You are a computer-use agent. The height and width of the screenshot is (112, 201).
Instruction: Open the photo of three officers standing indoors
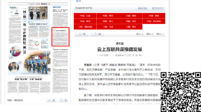coord(38,13)
